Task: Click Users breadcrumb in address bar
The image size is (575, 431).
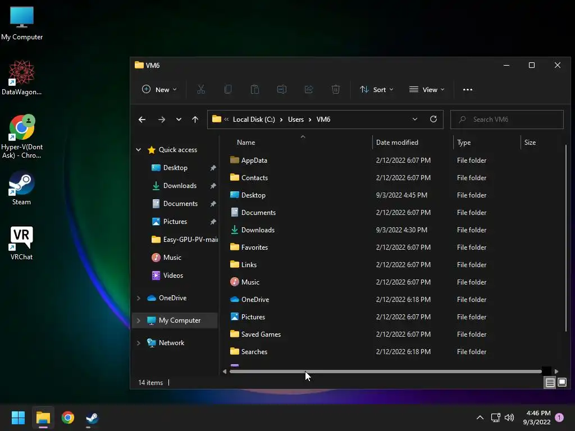Action: pos(295,120)
